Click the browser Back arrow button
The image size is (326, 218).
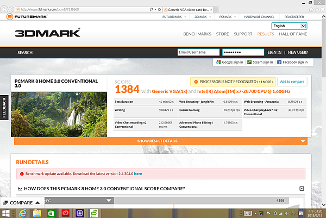point(4,9)
